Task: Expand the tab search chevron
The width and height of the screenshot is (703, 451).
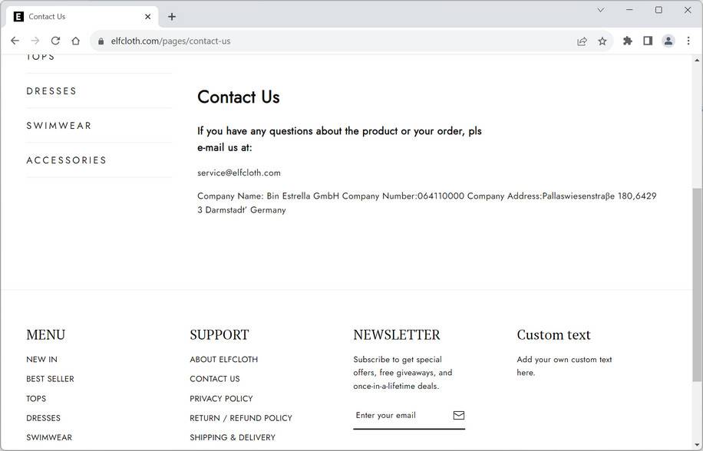Action: [x=601, y=10]
